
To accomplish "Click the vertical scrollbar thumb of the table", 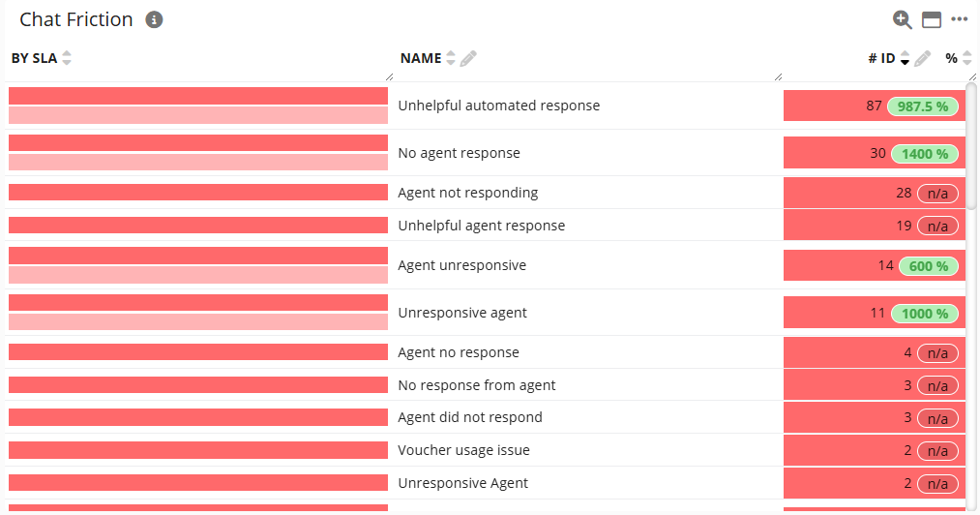I will (x=971, y=145).
